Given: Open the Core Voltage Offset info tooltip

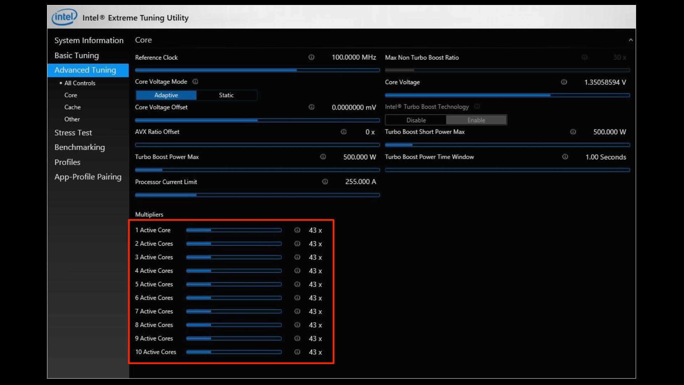Looking at the screenshot, I should tap(312, 107).
